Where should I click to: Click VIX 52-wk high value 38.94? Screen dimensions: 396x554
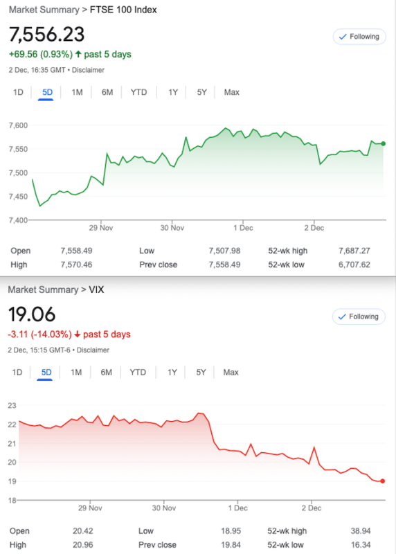click(361, 531)
